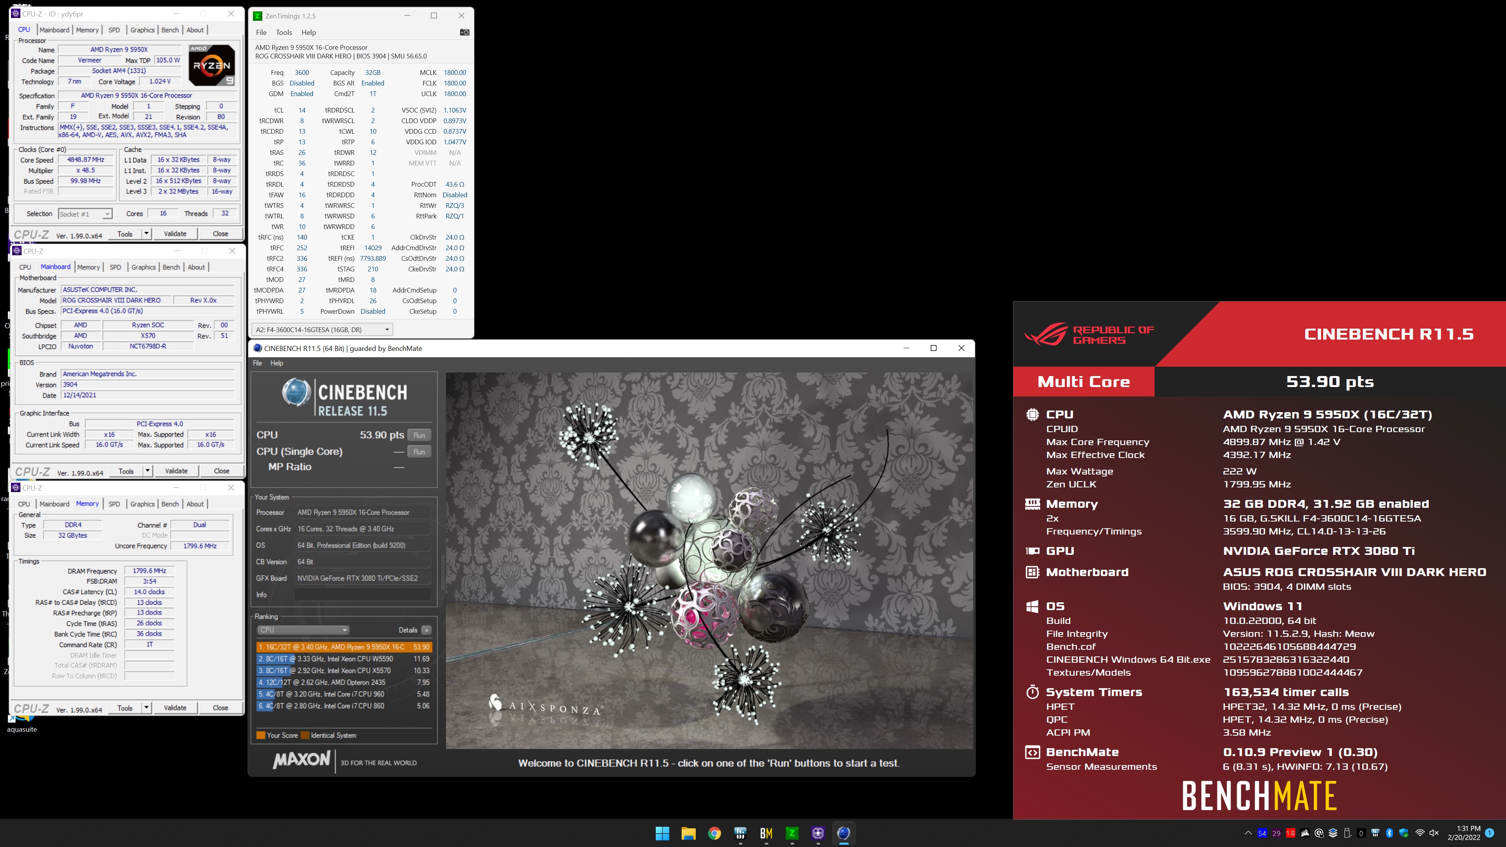Open the Wi-Fi network tray icon
This screenshot has width=1506, height=847.
pyautogui.click(x=1419, y=833)
